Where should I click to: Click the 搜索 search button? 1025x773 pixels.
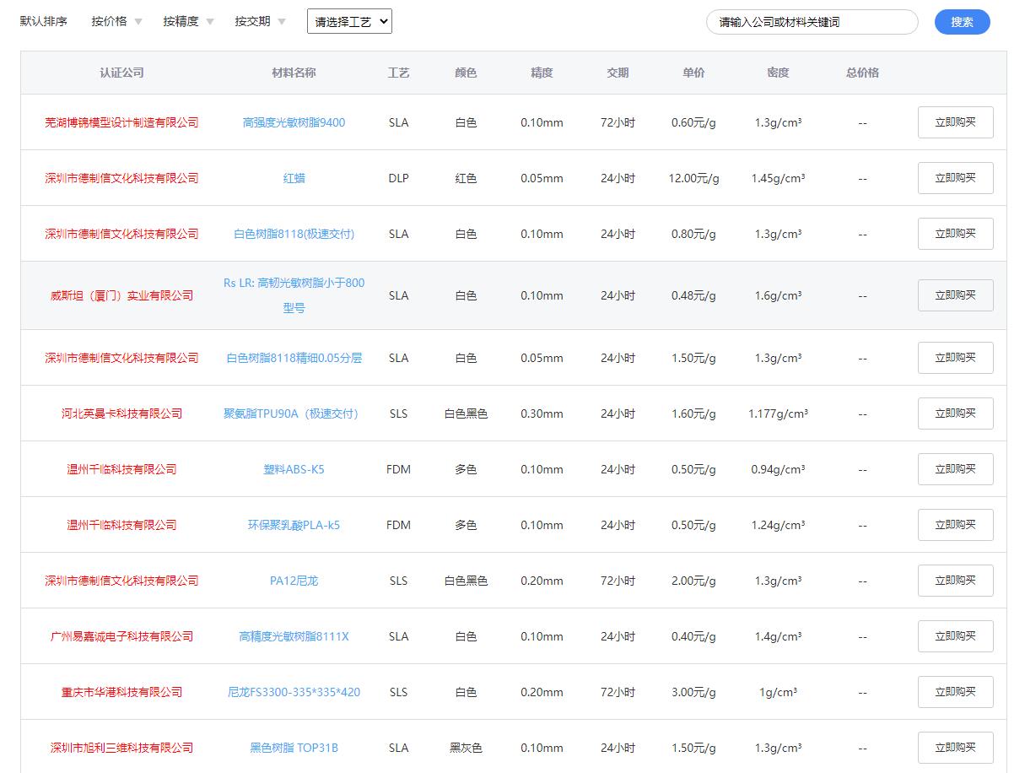962,22
